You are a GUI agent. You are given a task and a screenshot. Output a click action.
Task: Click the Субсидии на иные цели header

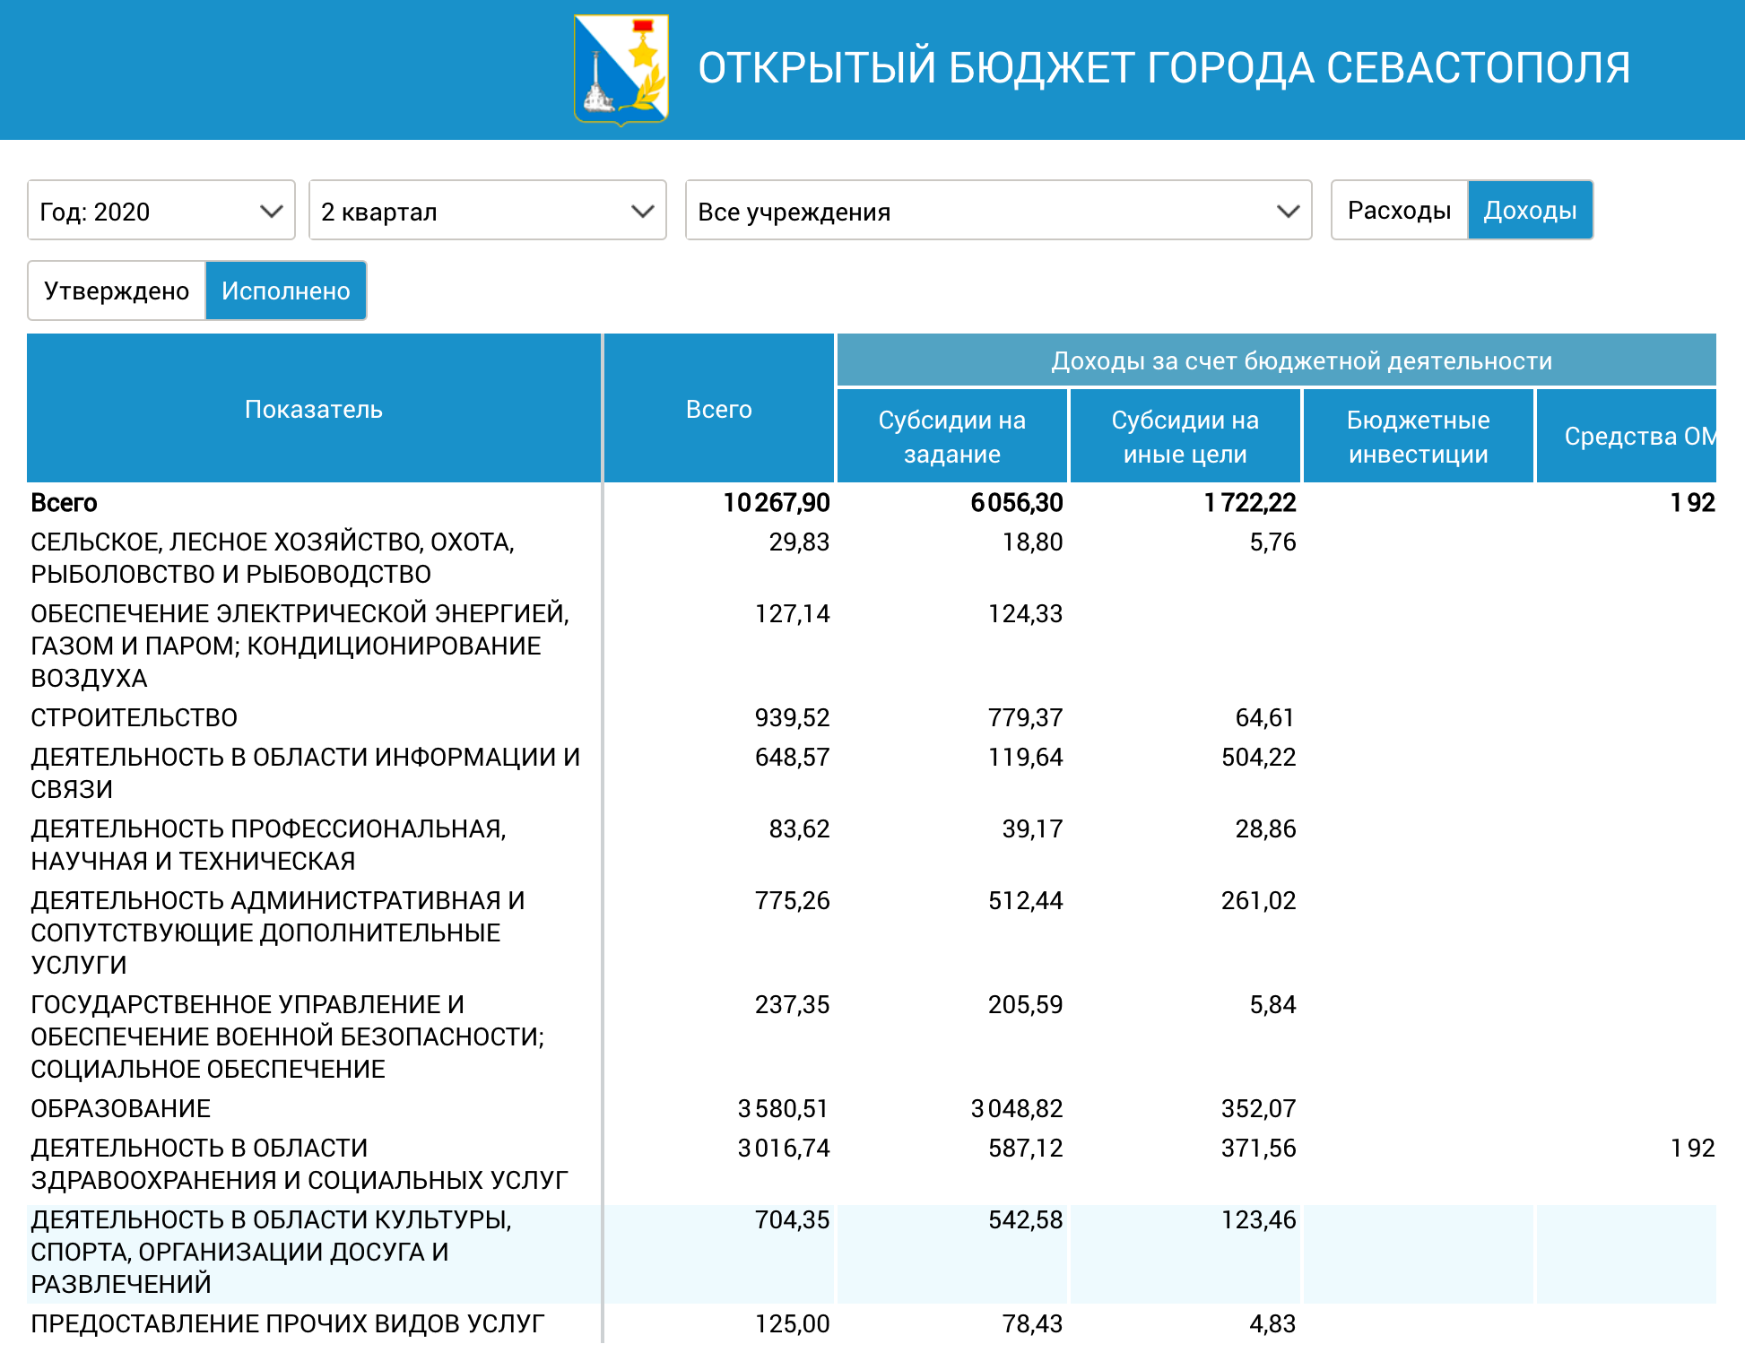point(1185,437)
